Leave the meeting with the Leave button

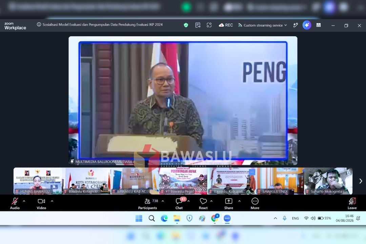click(x=352, y=203)
